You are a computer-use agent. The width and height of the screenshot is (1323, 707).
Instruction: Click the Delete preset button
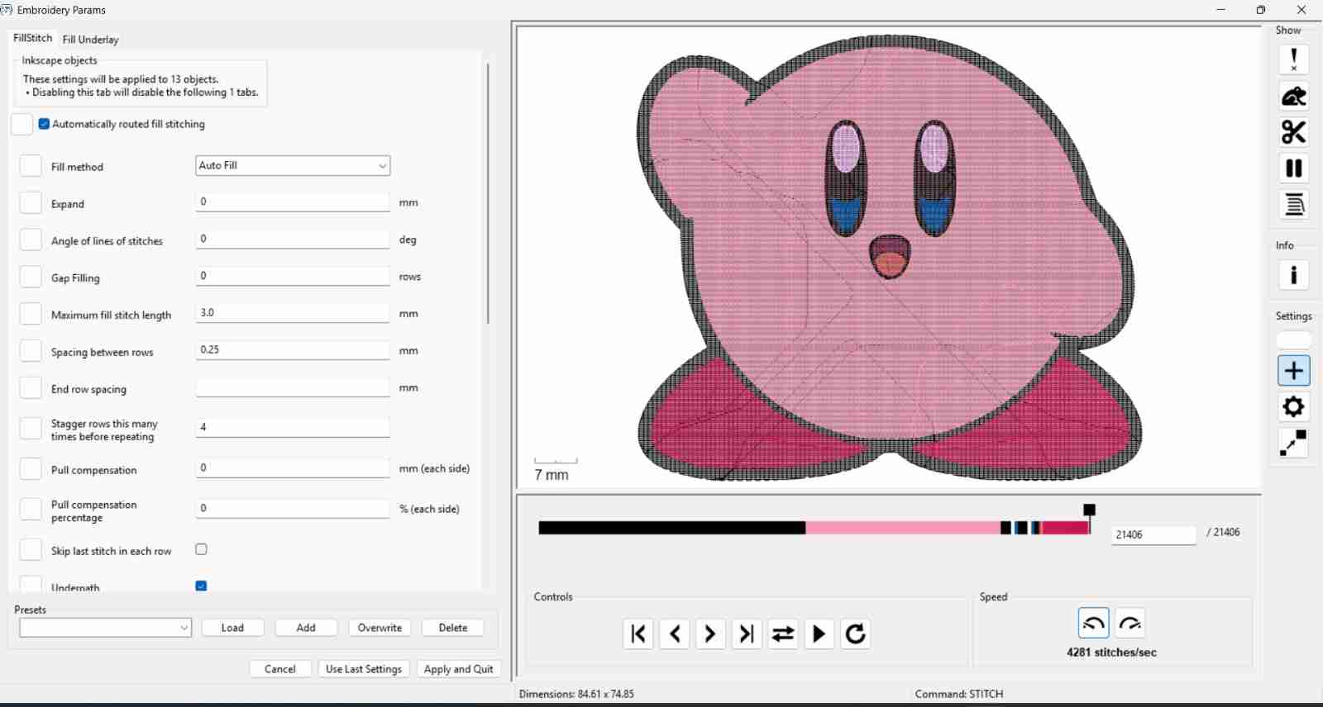453,628
